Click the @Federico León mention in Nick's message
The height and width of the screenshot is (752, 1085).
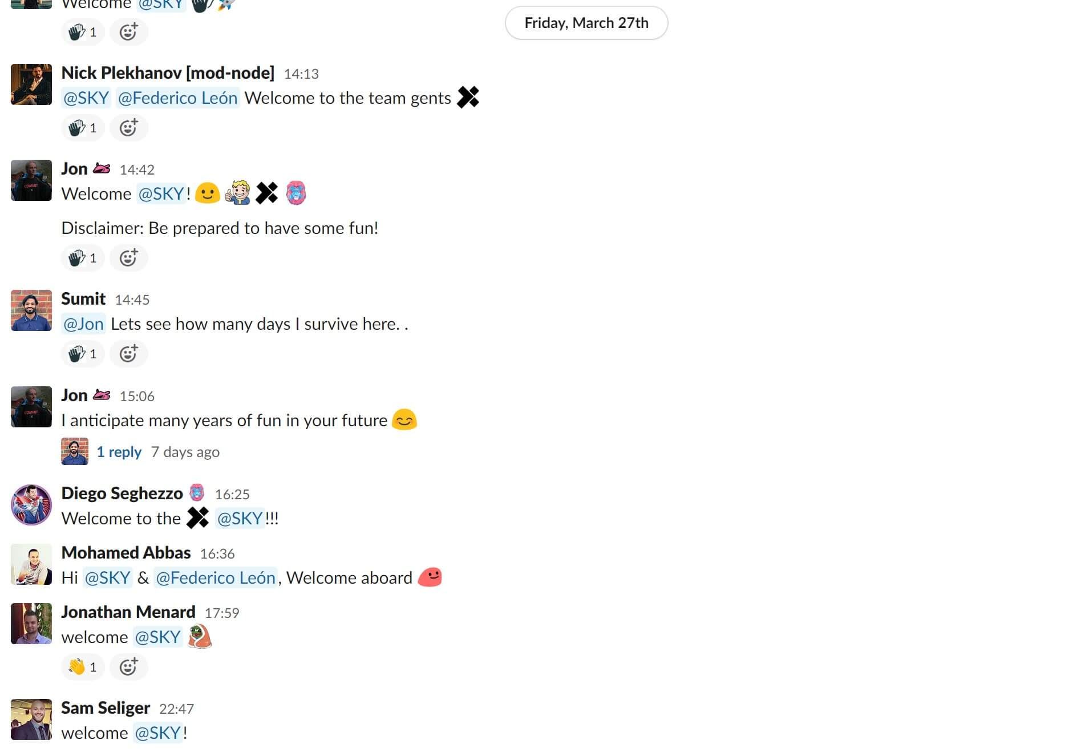[177, 98]
